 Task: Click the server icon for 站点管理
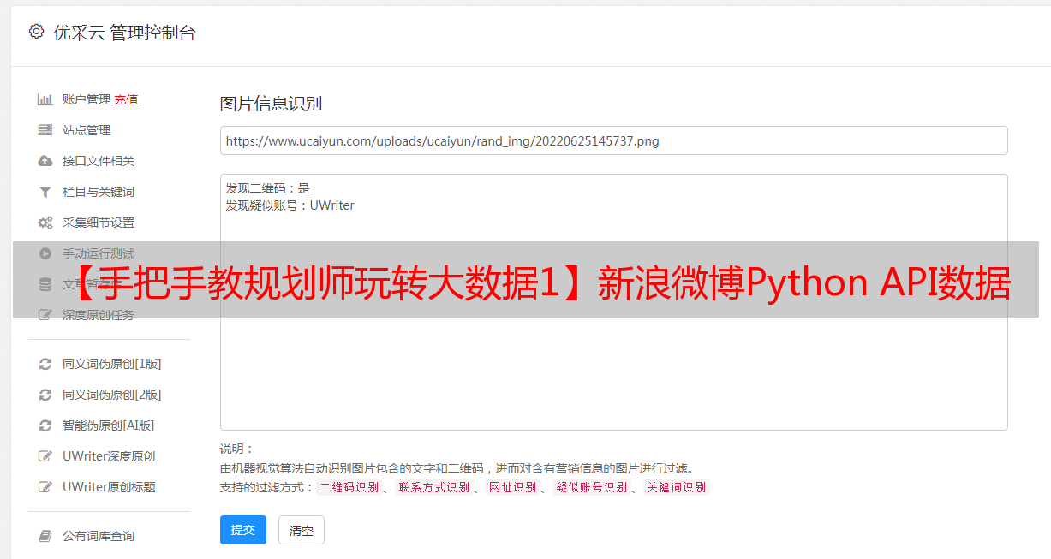click(45, 130)
